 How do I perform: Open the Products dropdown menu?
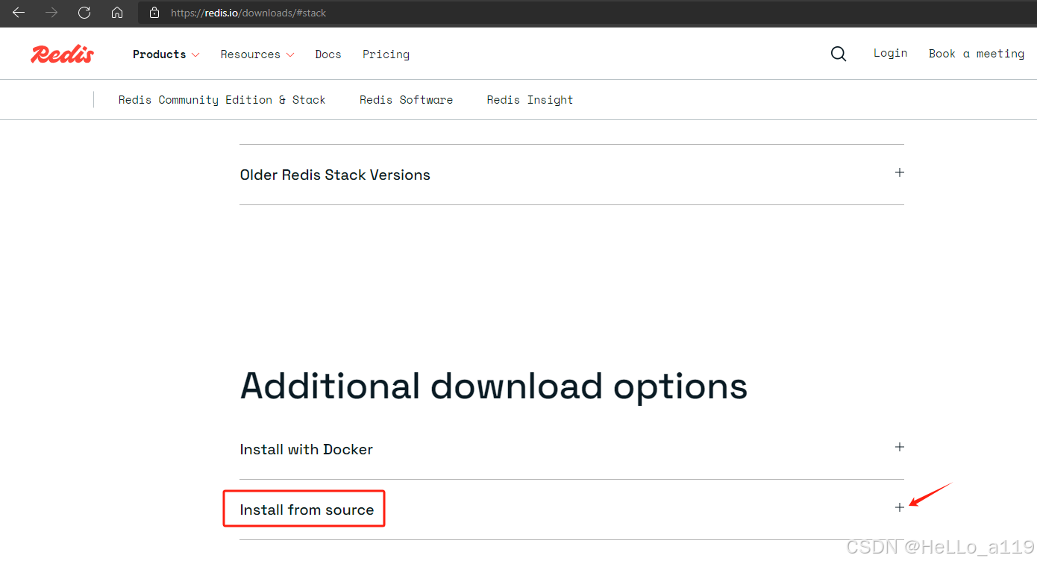tap(166, 54)
